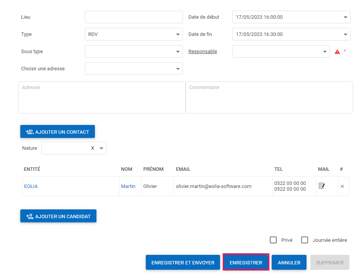Expand the Nature dropdown arrow

click(101, 148)
